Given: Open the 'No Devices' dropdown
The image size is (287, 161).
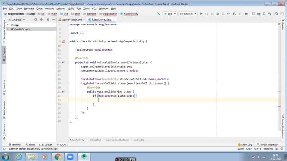Looking at the screenshot, I should (x=188, y=14).
